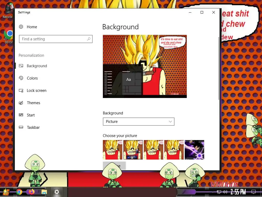Click the chevron of the Picture combo box
The height and width of the screenshot is (197, 262).
point(170,122)
